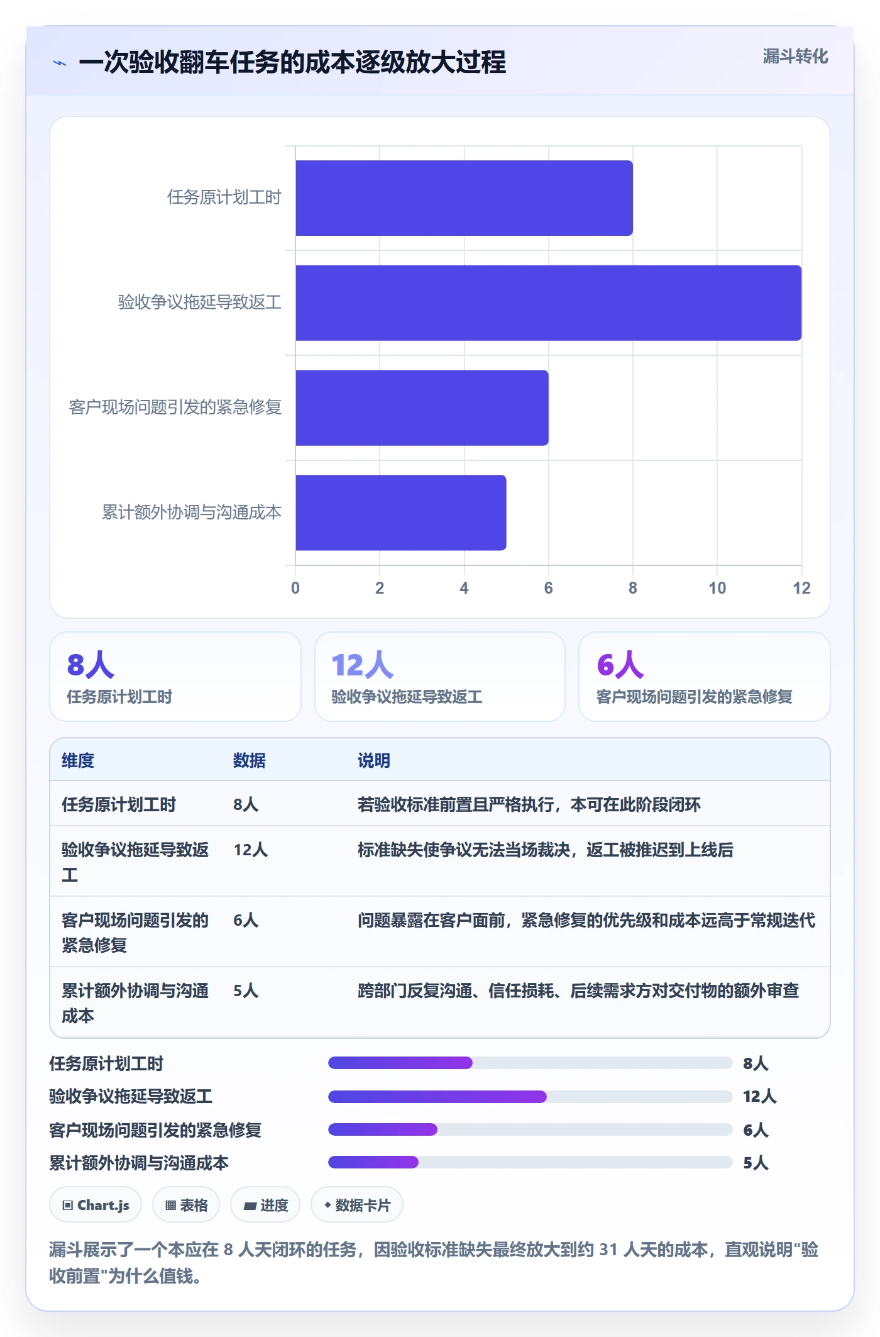Click the 任务原计划工时 chart bar
This screenshot has width=880, height=1337.
(x=464, y=198)
